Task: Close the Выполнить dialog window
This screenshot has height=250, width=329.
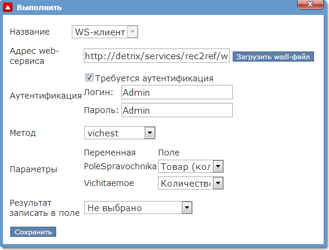Action: 310,4
